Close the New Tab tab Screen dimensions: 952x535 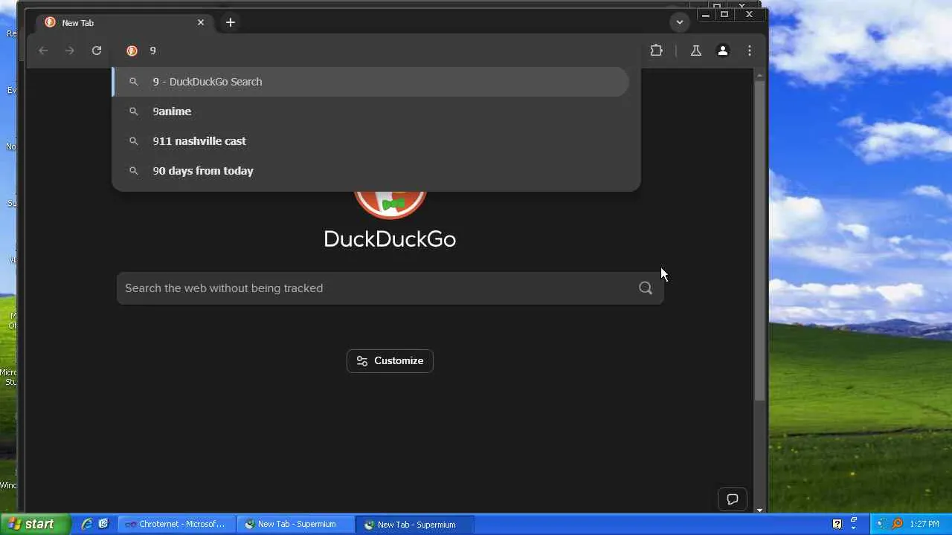point(201,22)
